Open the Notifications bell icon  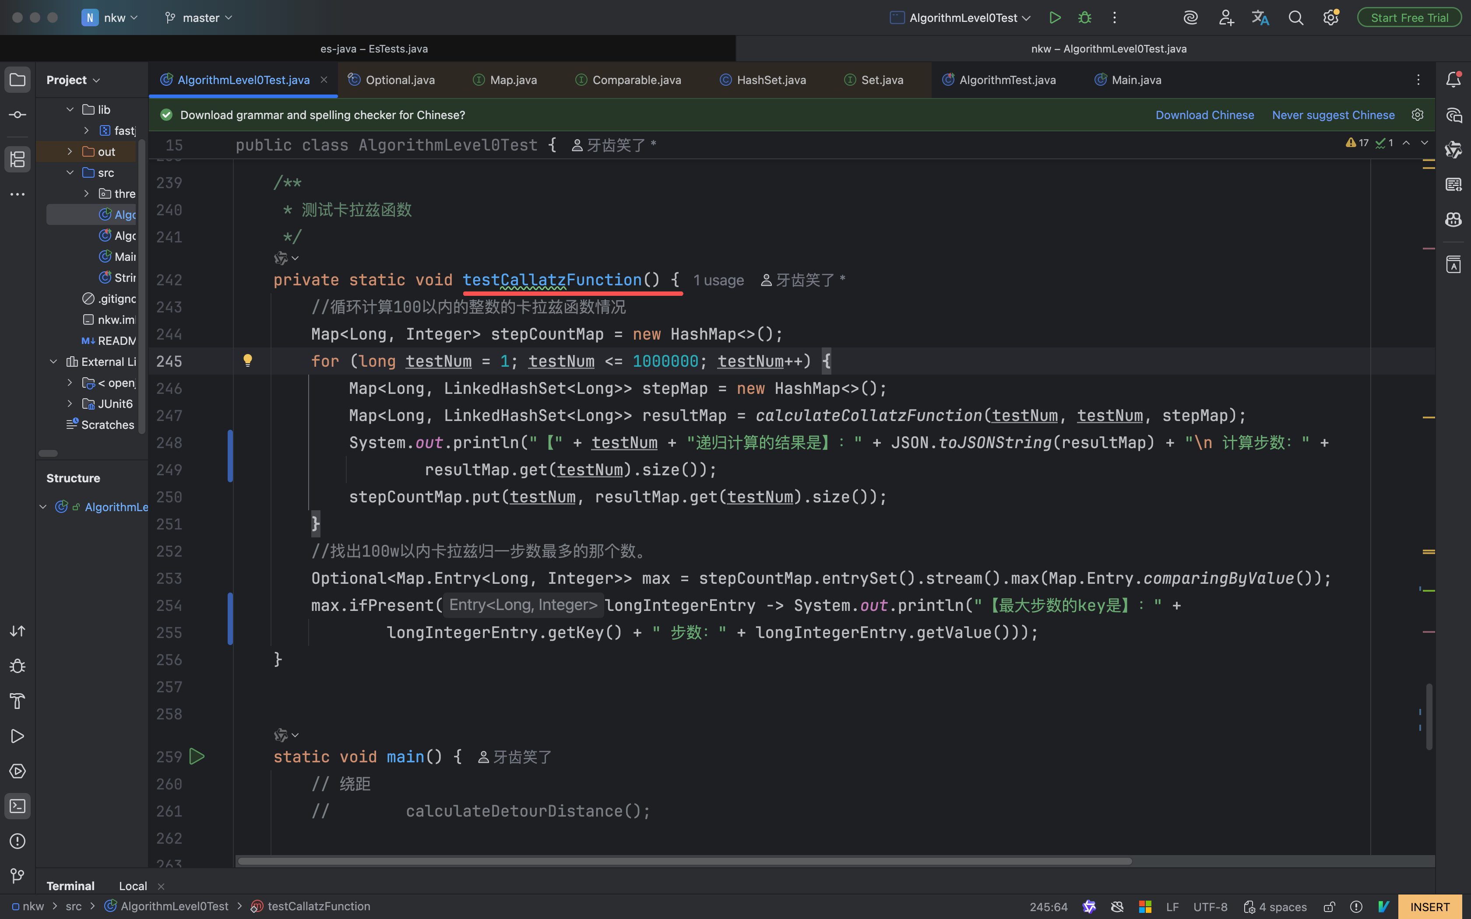[x=1453, y=80]
